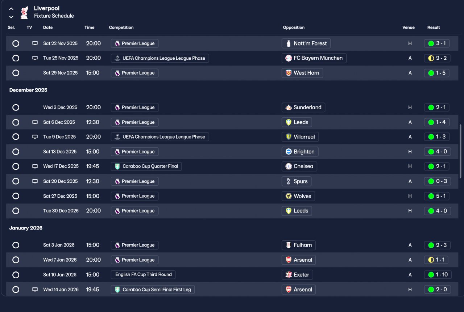This screenshot has height=312, width=464.
Task: Tick the selection circle for Sat 20 Dec 2025
Action: coord(16,181)
